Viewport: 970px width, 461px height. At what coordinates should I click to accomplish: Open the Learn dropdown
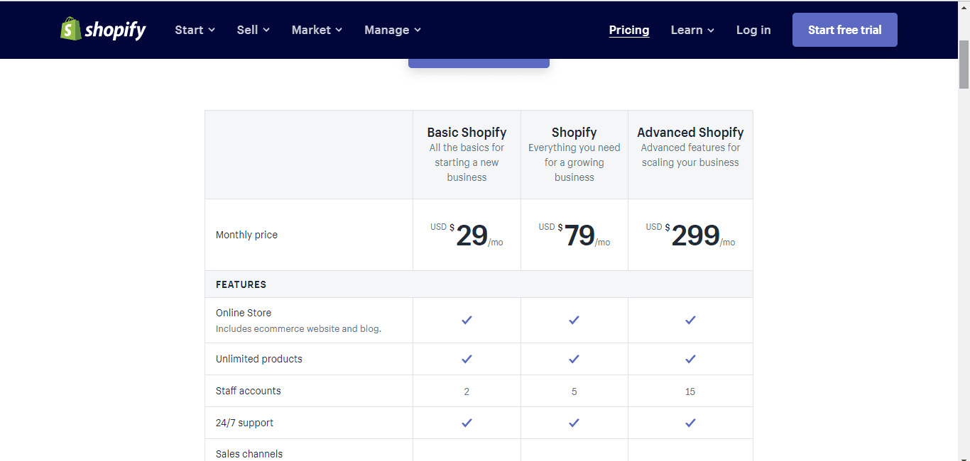[692, 30]
